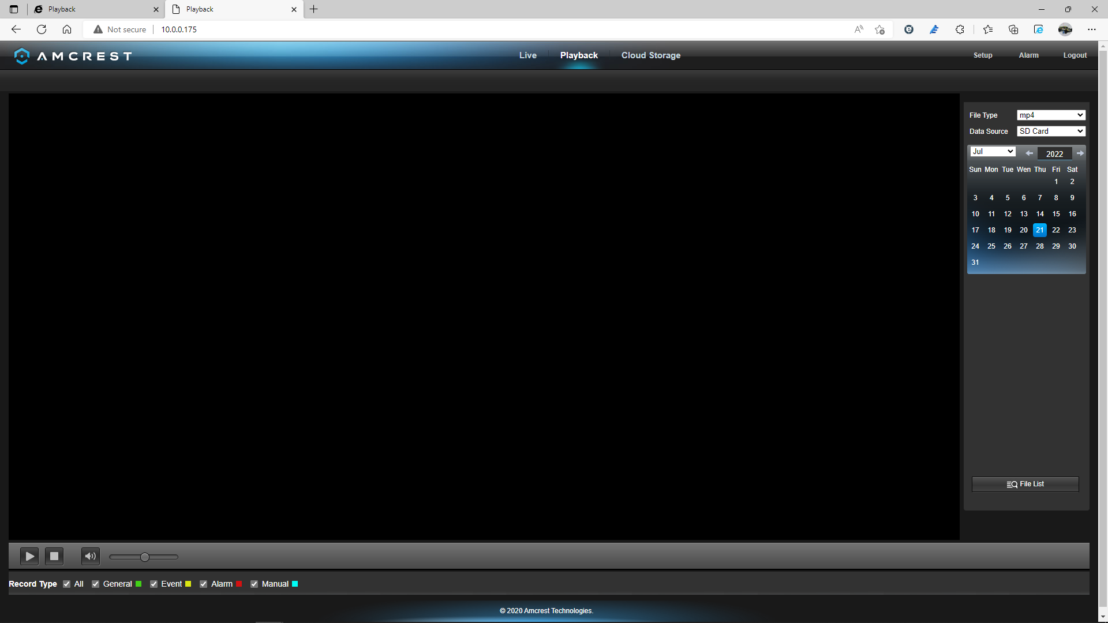Open the Cloud Storage tab

[651, 55]
